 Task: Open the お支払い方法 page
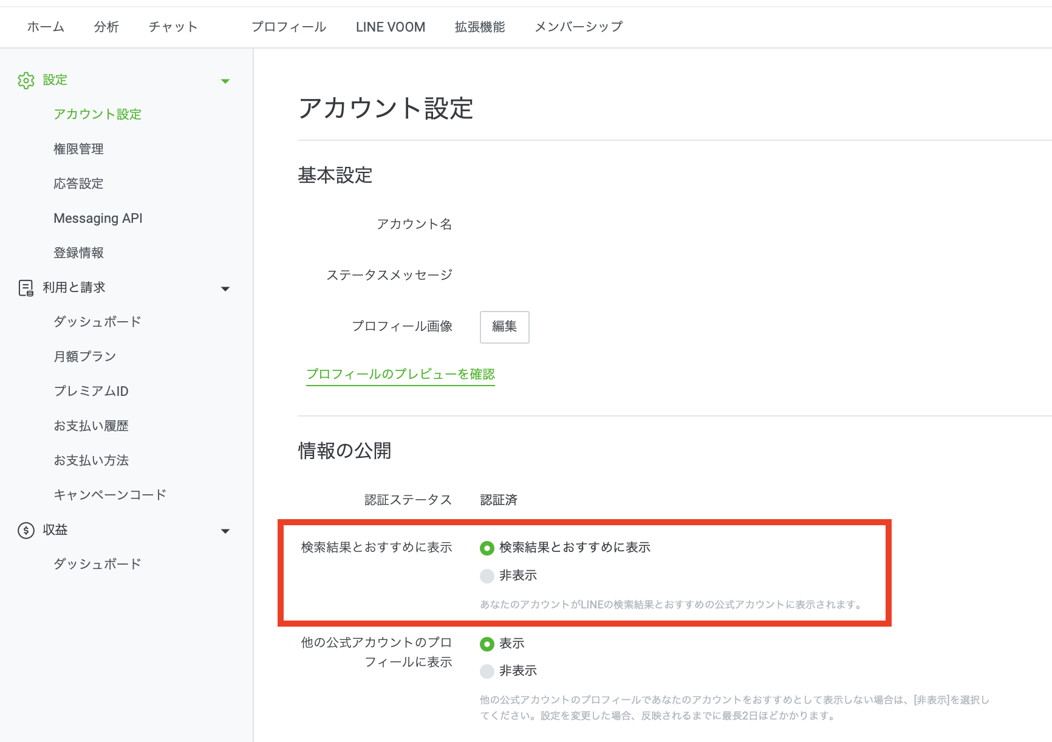91,460
